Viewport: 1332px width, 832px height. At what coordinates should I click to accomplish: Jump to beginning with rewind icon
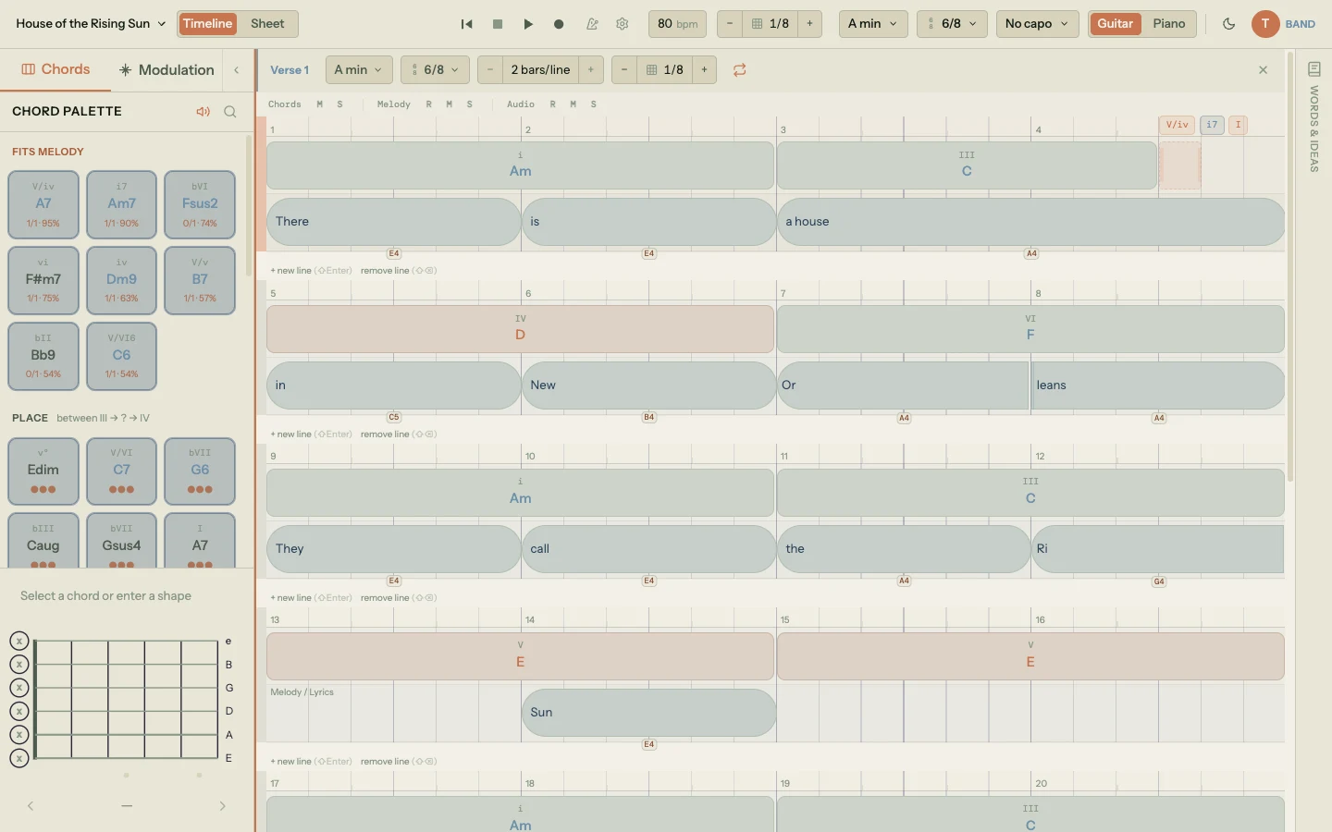tap(466, 24)
